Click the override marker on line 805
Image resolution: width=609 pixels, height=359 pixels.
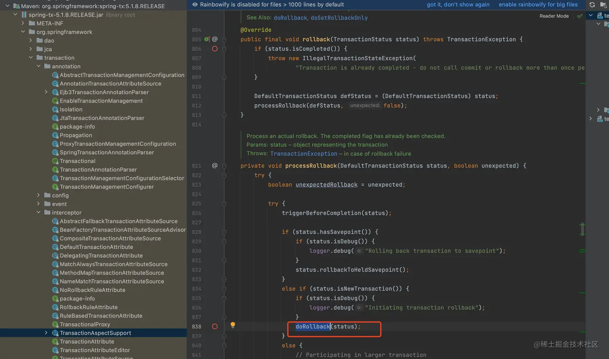207,39
